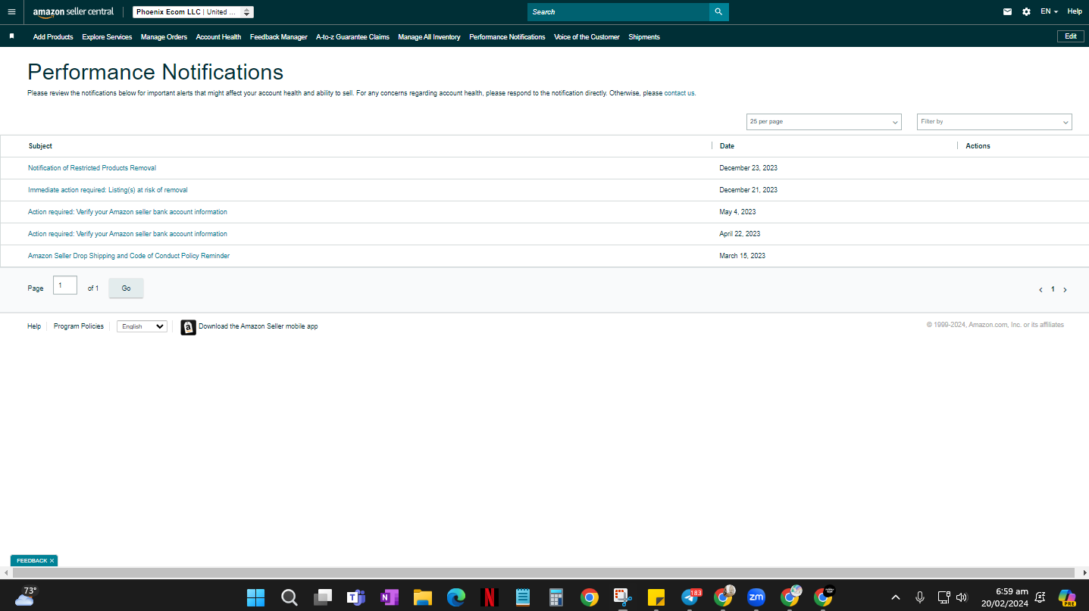Open the settings gear icon
Screen dimensions: 1089x611
(x=1026, y=12)
